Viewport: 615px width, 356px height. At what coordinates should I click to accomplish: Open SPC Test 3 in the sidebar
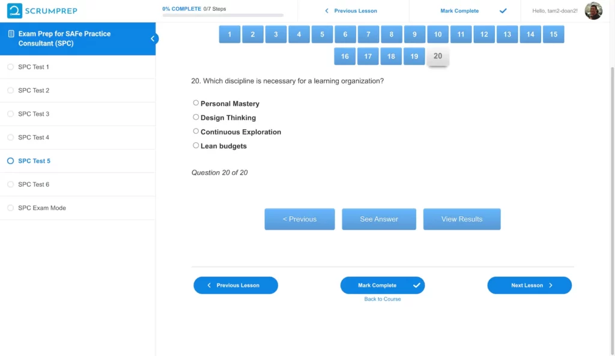click(x=34, y=114)
